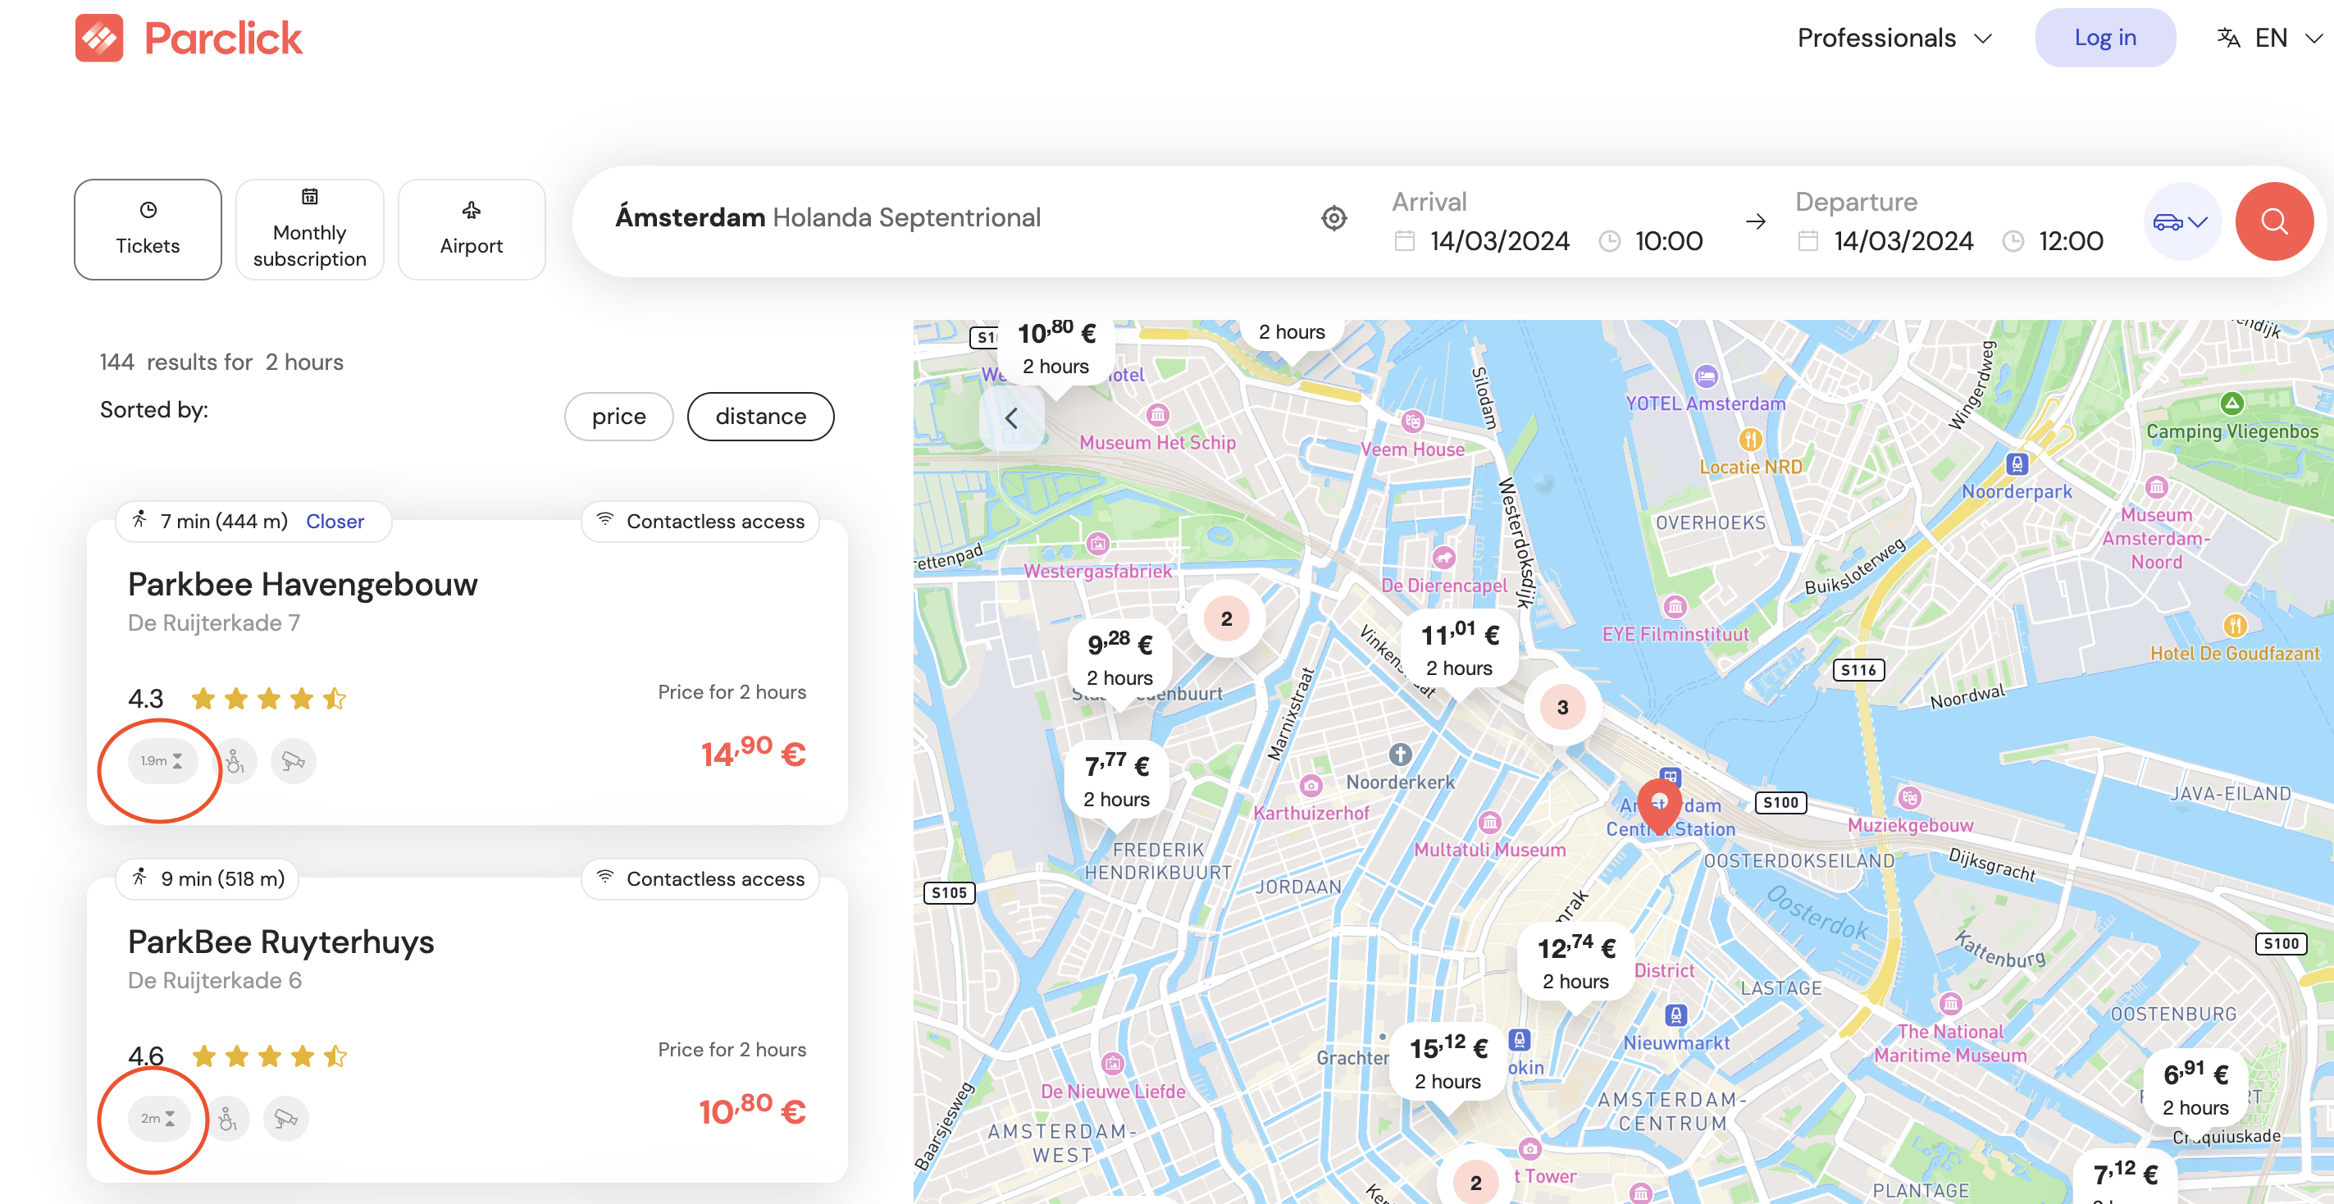Sort results by distance

pyautogui.click(x=759, y=417)
